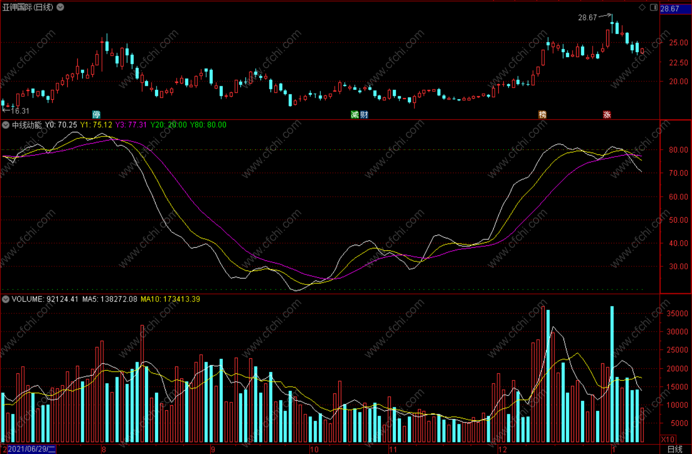
Task: Click the 22.50 price axis label
Action: pos(678,62)
